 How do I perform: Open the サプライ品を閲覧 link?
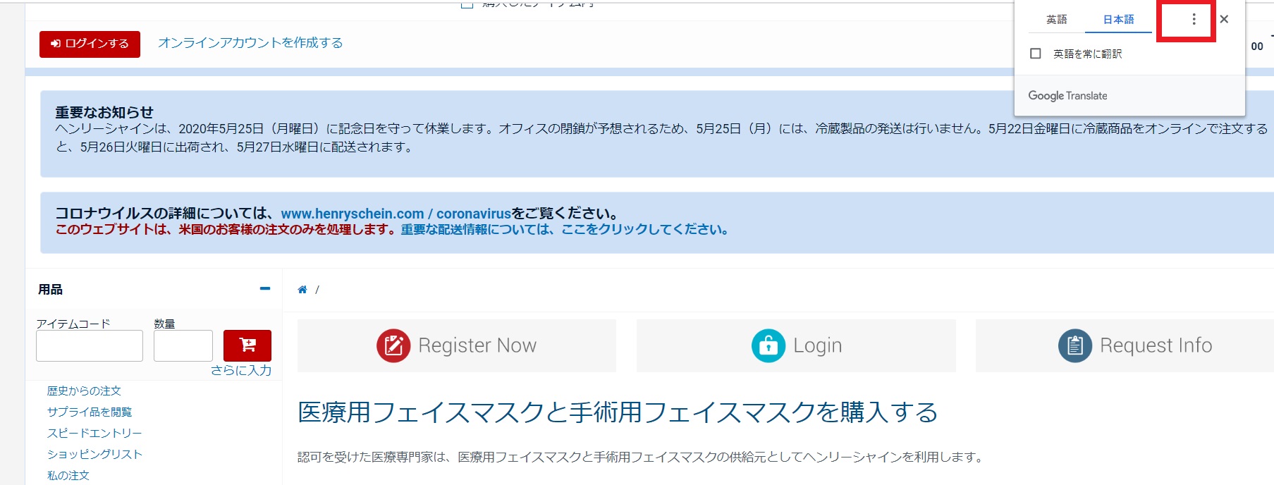[90, 412]
